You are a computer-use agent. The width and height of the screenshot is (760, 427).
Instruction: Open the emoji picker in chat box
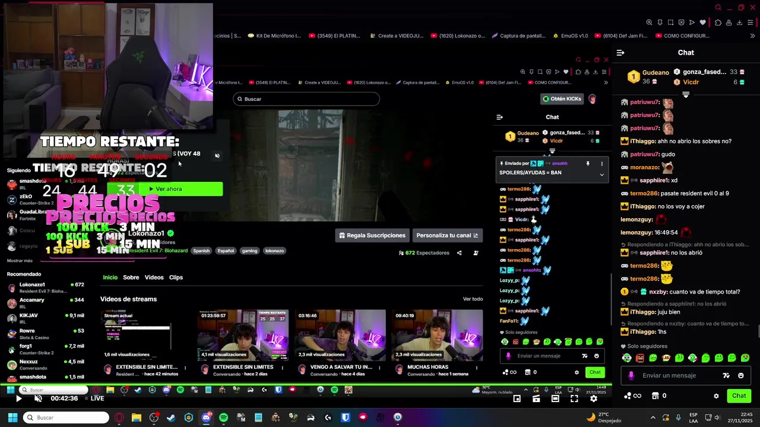740,375
